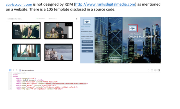Open the yoga pose website thumbnail

click(26, 52)
